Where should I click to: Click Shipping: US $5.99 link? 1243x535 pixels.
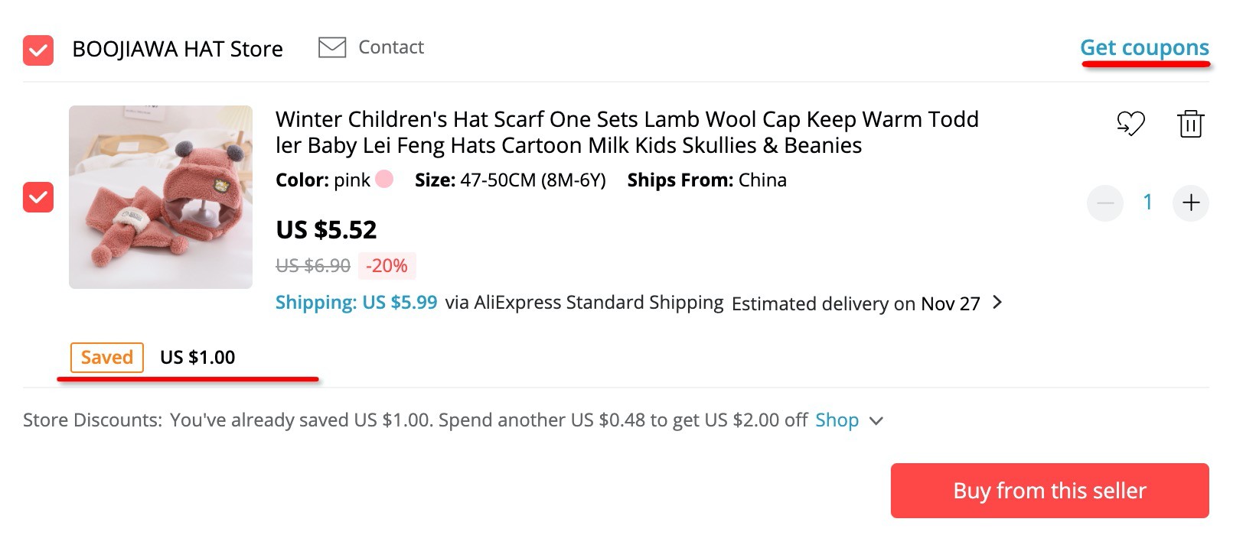click(356, 303)
